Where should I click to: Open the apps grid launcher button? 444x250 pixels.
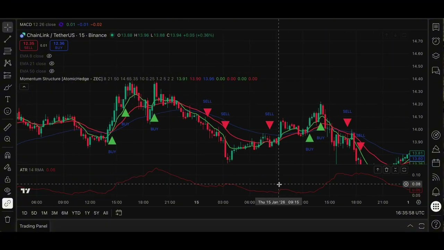pos(436,207)
